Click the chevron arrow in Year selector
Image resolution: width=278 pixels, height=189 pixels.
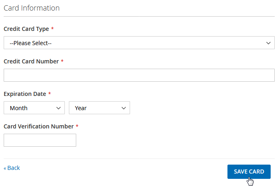(123, 108)
